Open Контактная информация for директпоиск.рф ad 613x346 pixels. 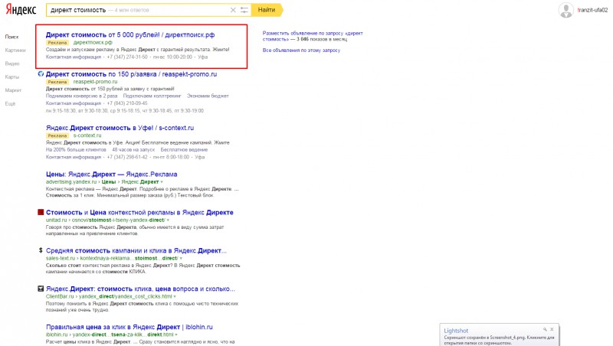[x=74, y=57]
